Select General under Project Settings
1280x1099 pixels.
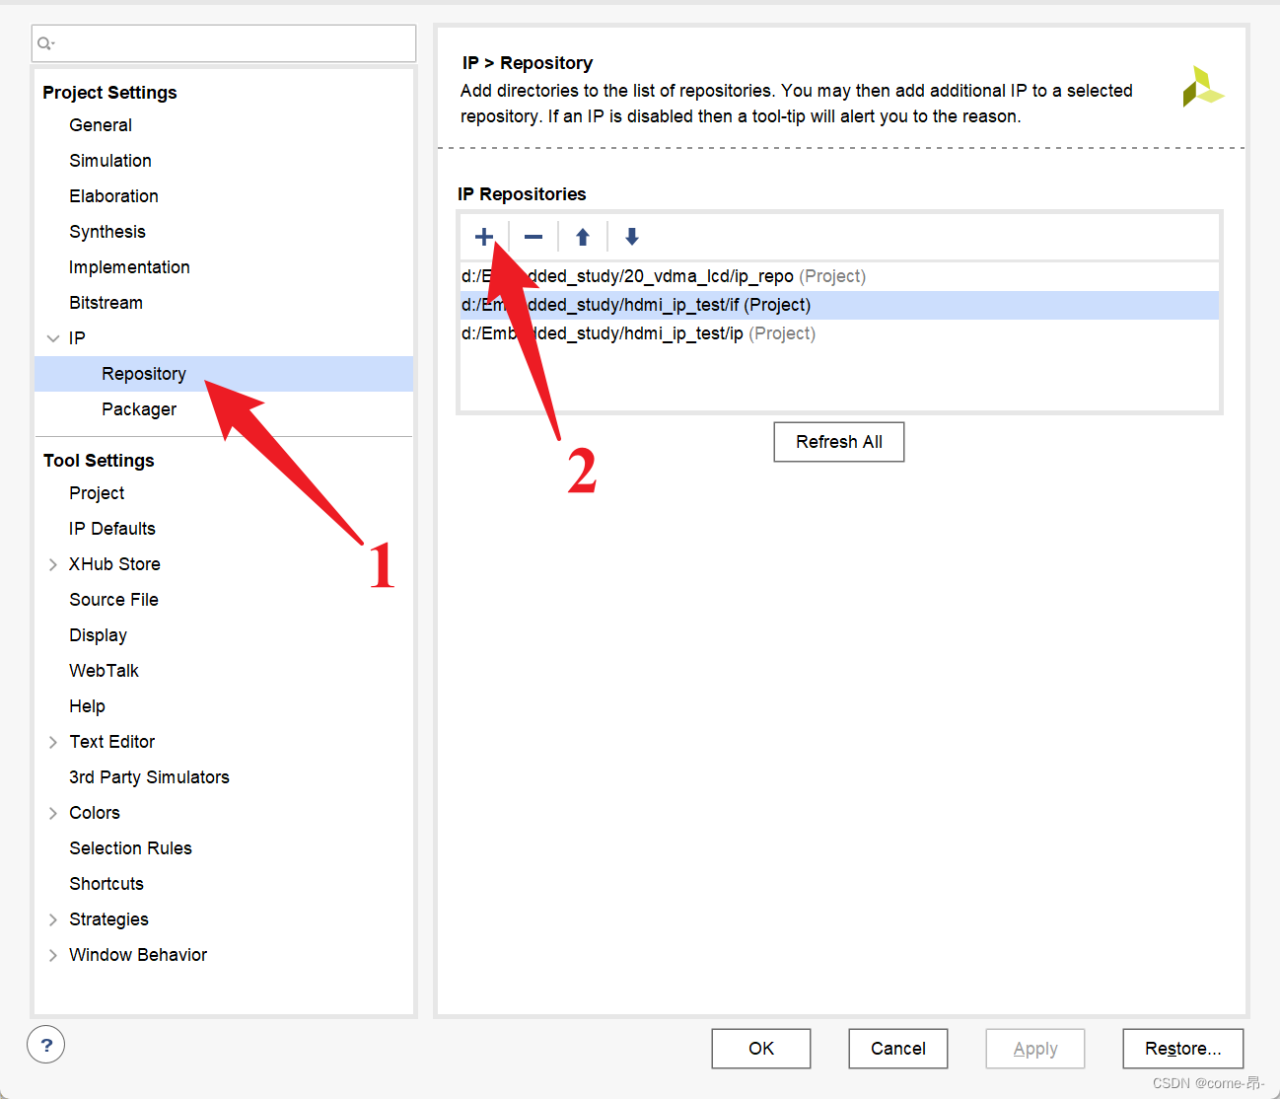coord(101,125)
